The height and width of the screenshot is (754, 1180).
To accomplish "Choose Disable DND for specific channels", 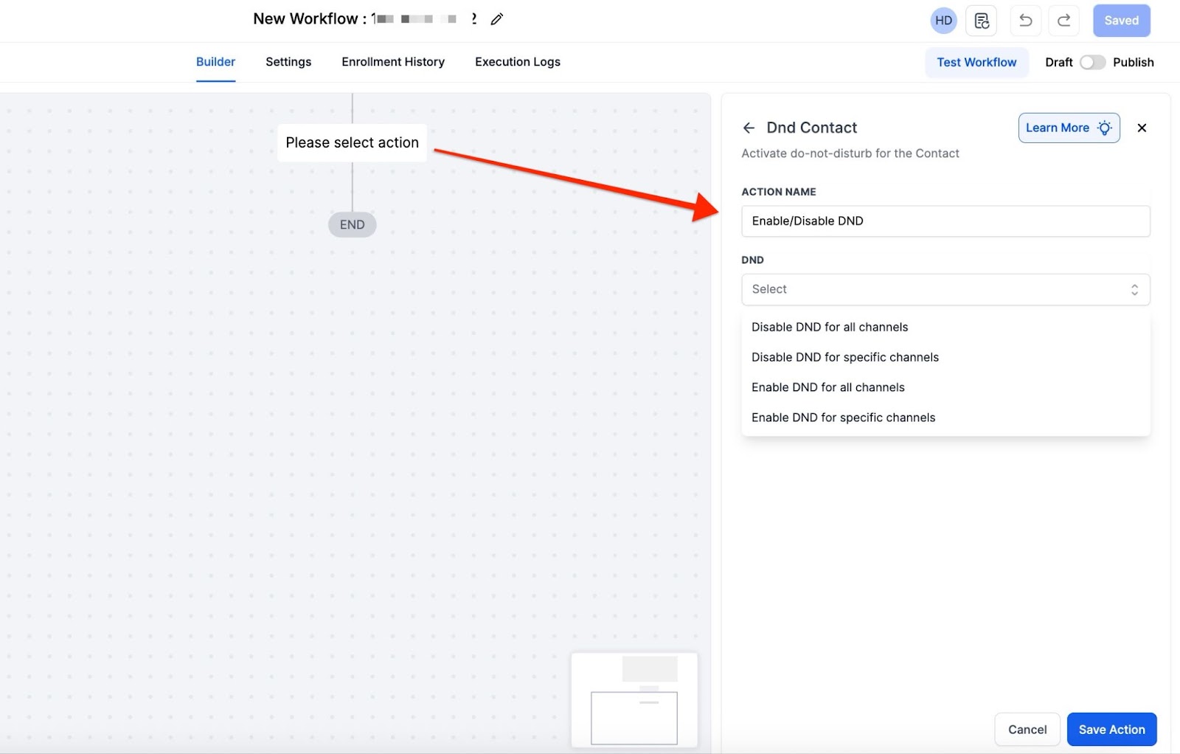I will click(845, 357).
